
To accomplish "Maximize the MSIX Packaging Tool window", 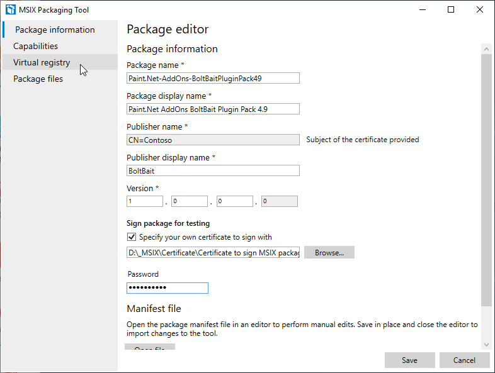I will coord(451,9).
